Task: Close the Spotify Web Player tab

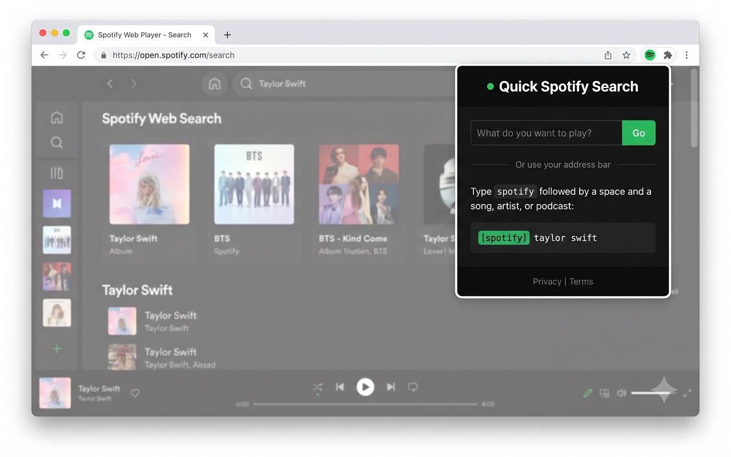Action: [x=206, y=35]
